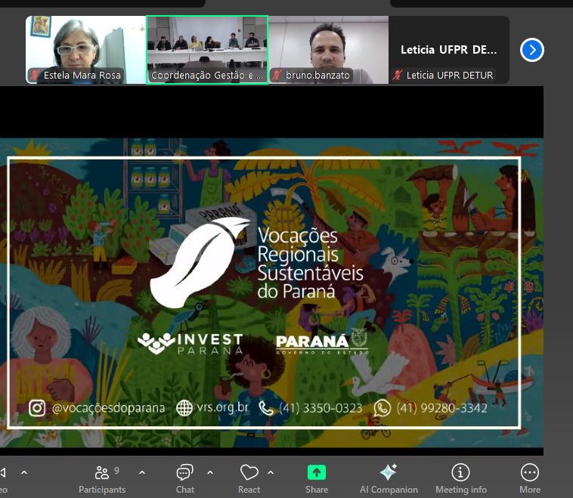Click the Paraná Governo do Estado logo

coord(322,342)
